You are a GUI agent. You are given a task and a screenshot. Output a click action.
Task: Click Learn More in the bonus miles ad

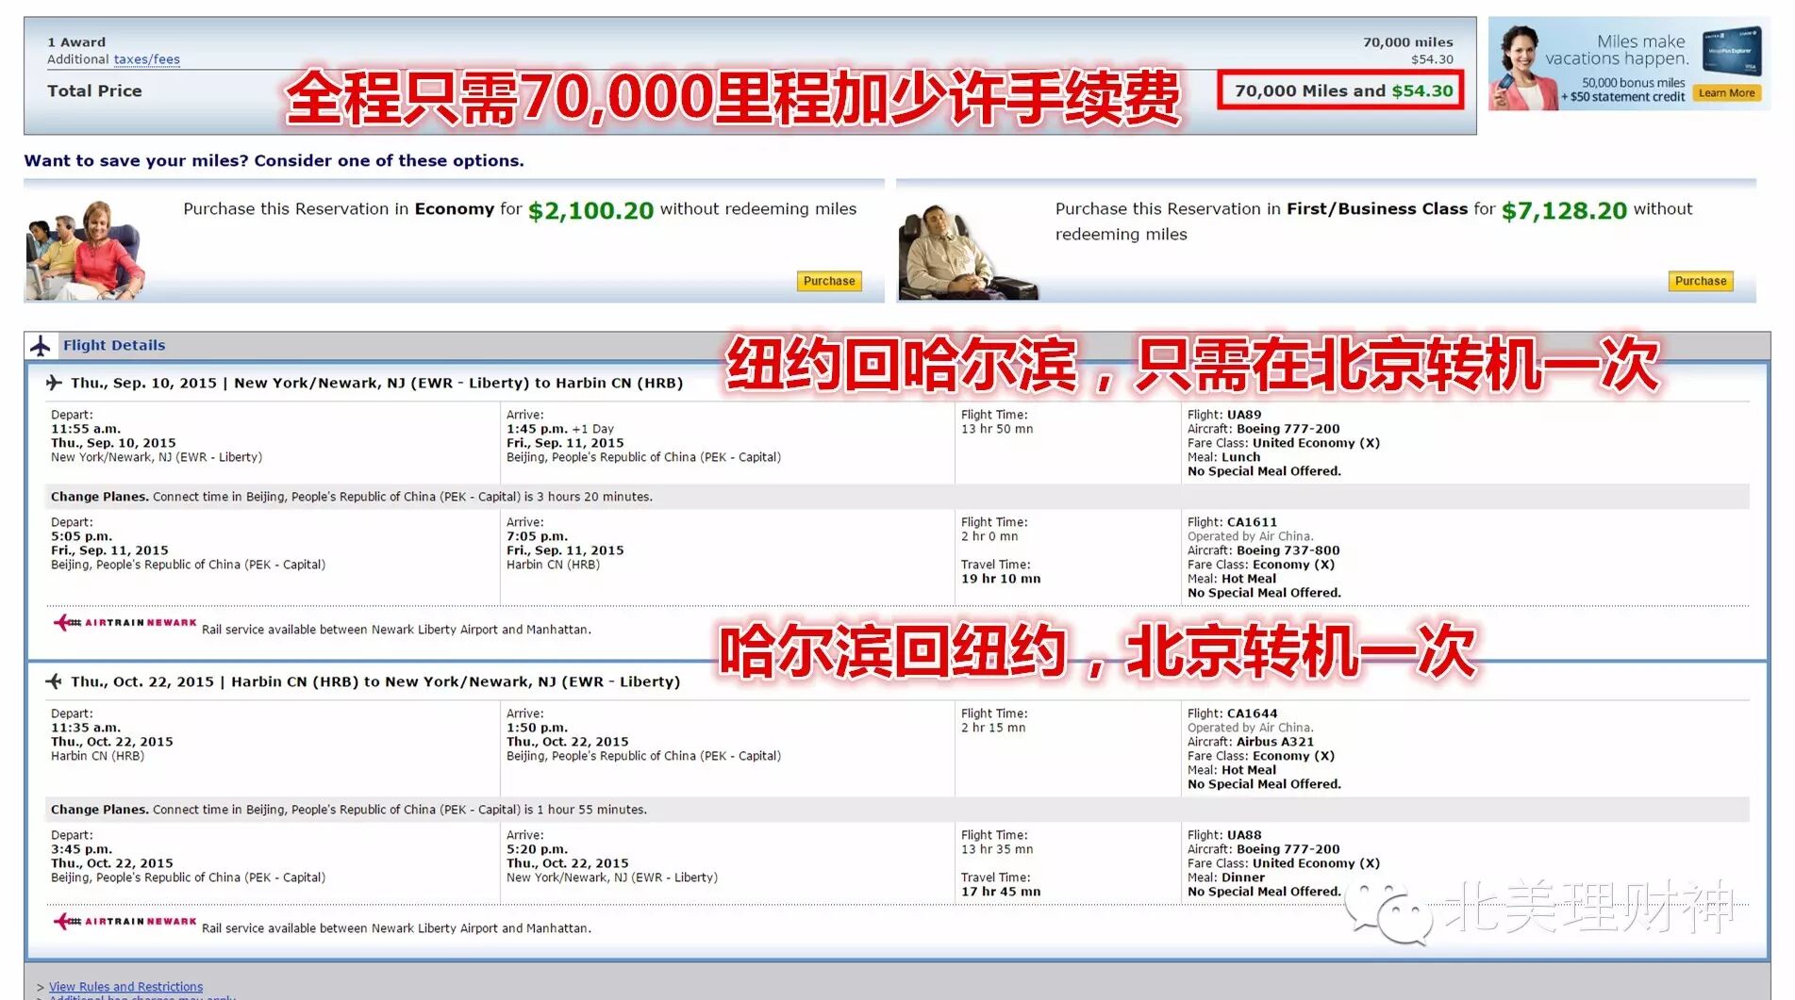tap(1727, 93)
